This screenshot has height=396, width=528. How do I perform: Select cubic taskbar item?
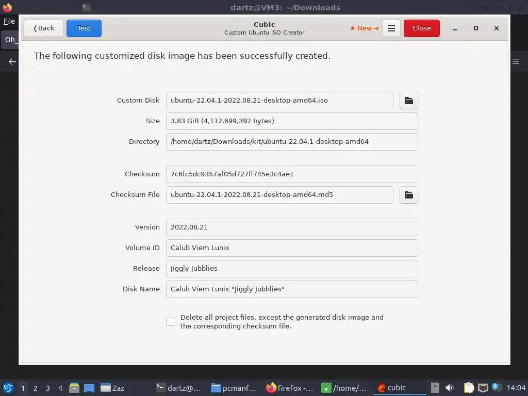[x=399, y=388]
